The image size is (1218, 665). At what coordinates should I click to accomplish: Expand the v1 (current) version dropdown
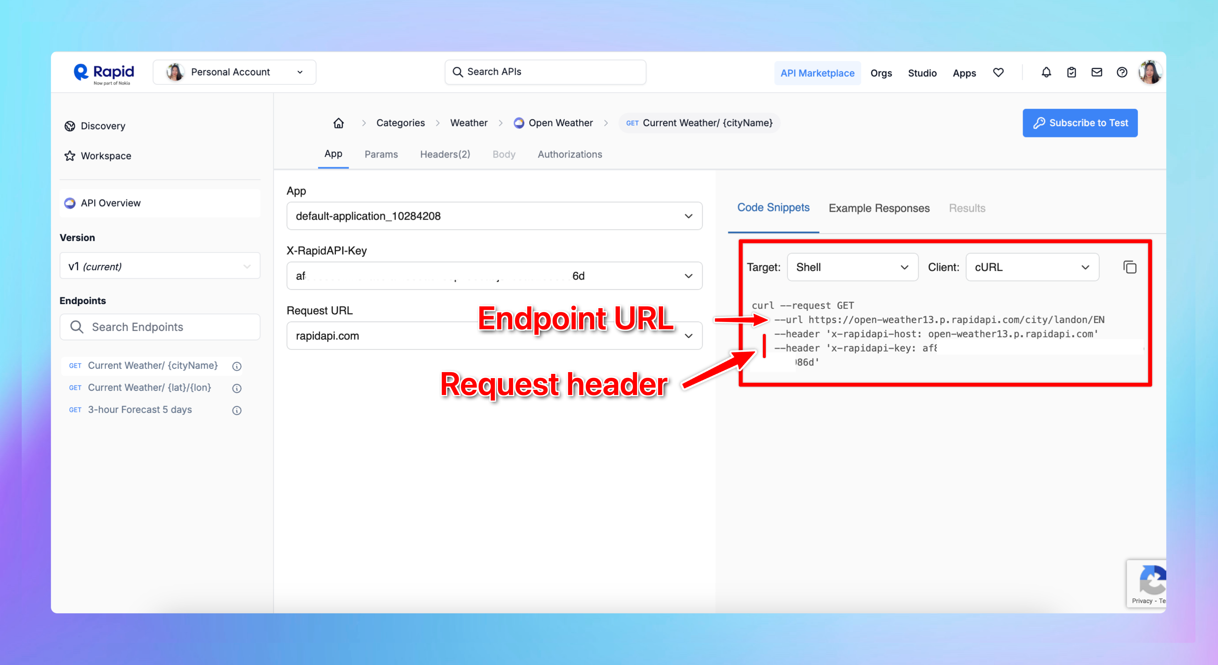tap(160, 266)
